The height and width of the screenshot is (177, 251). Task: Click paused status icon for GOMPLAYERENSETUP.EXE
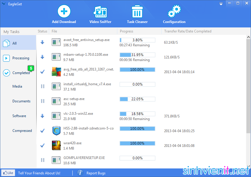(x=43, y=160)
